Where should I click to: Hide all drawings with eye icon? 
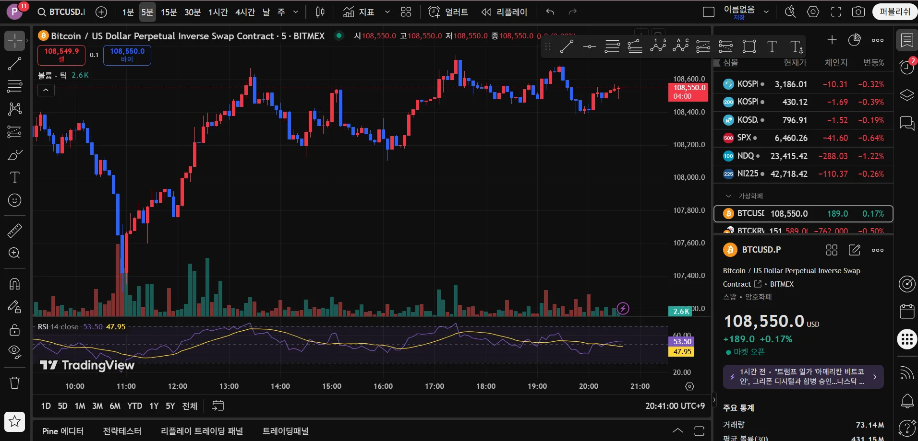click(14, 352)
